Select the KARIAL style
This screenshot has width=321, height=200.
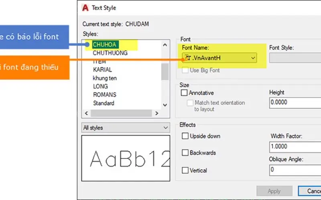[102, 70]
